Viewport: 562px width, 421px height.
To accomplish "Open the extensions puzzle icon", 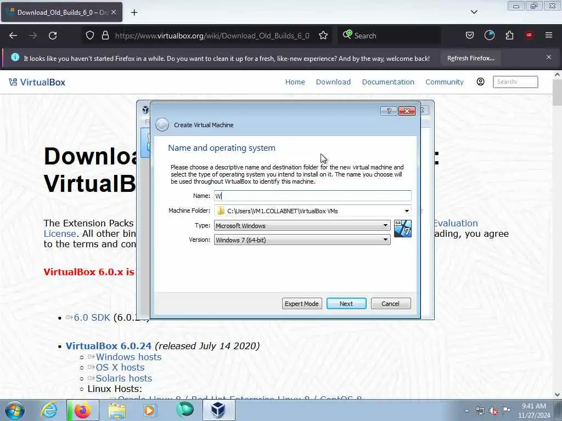I will click(509, 35).
